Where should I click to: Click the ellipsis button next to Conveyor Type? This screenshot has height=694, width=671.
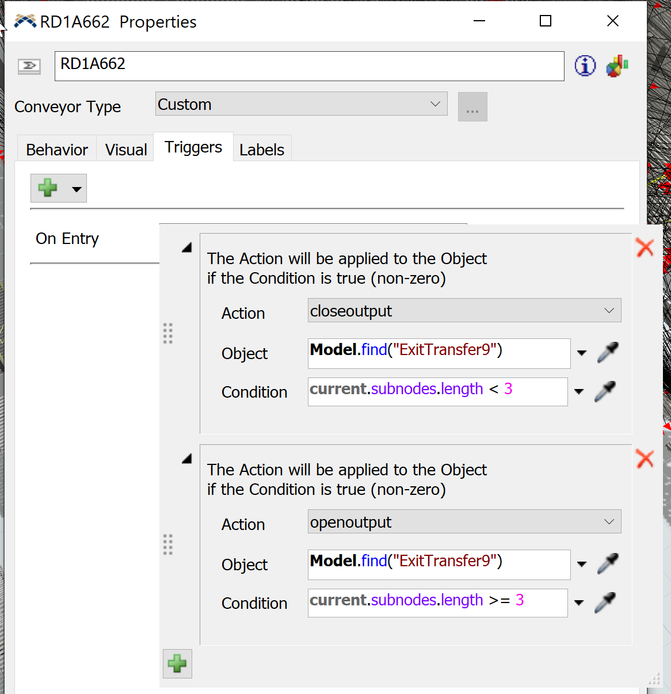(472, 107)
